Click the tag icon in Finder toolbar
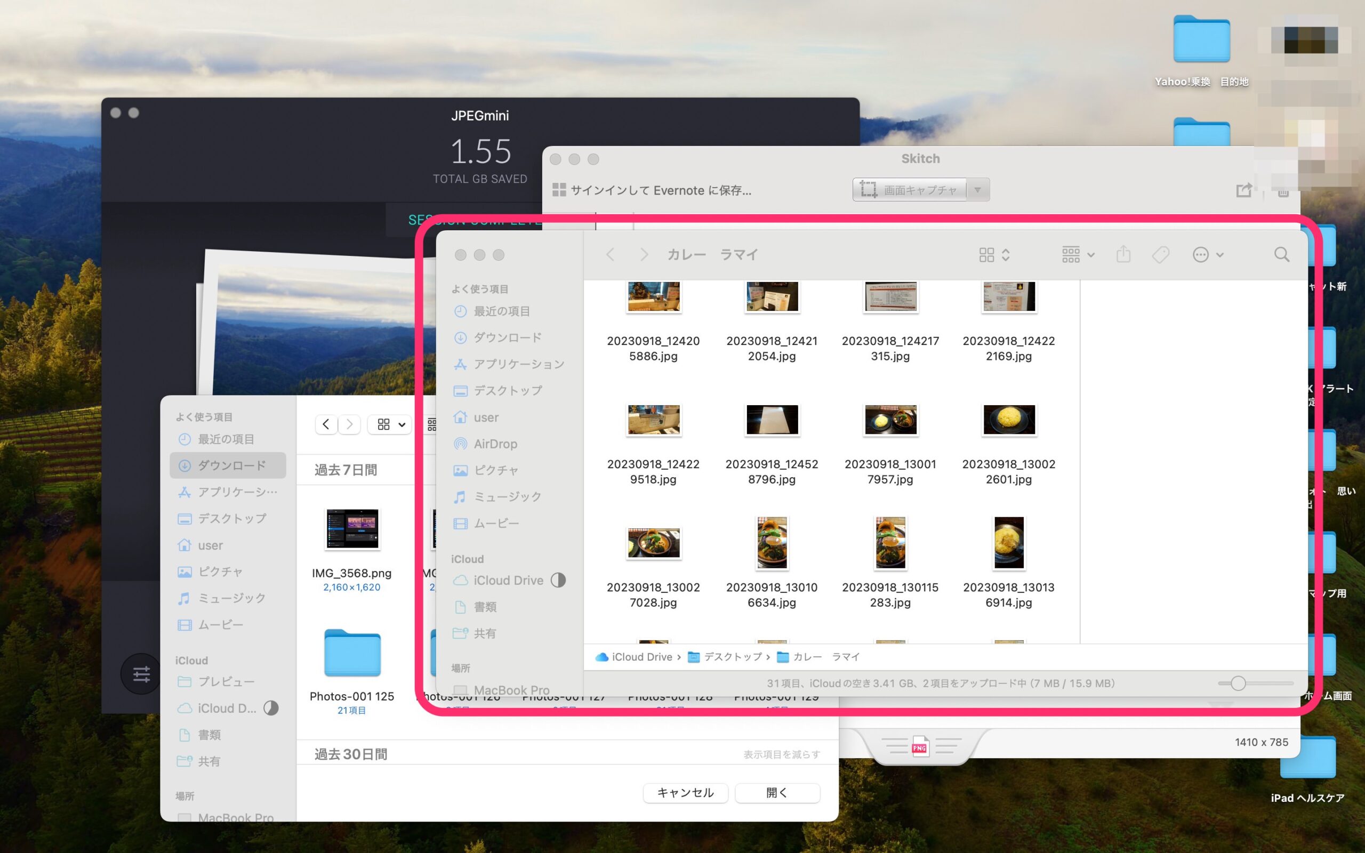This screenshot has width=1365, height=853. [x=1161, y=254]
